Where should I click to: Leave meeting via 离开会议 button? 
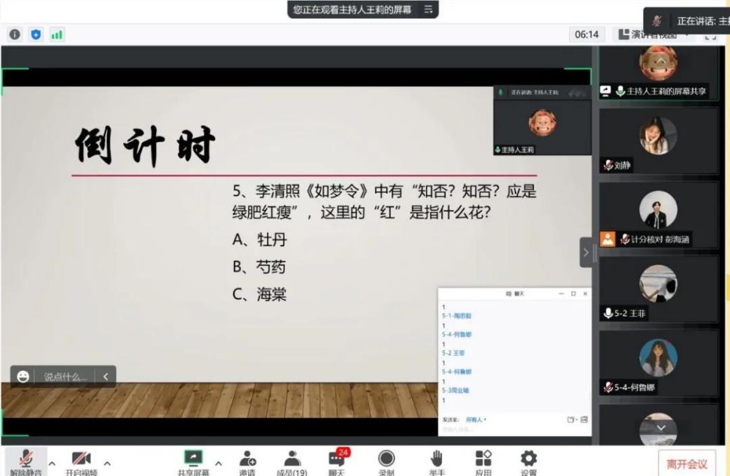(686, 464)
